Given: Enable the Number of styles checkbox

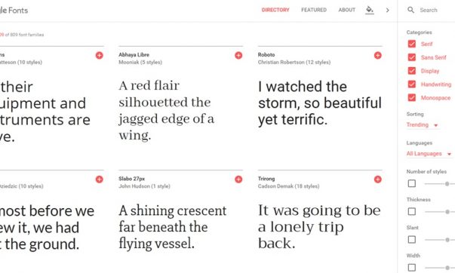Looking at the screenshot, I should (x=412, y=183).
